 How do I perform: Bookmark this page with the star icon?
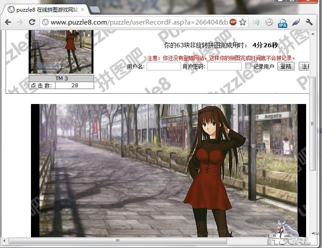click(x=243, y=22)
